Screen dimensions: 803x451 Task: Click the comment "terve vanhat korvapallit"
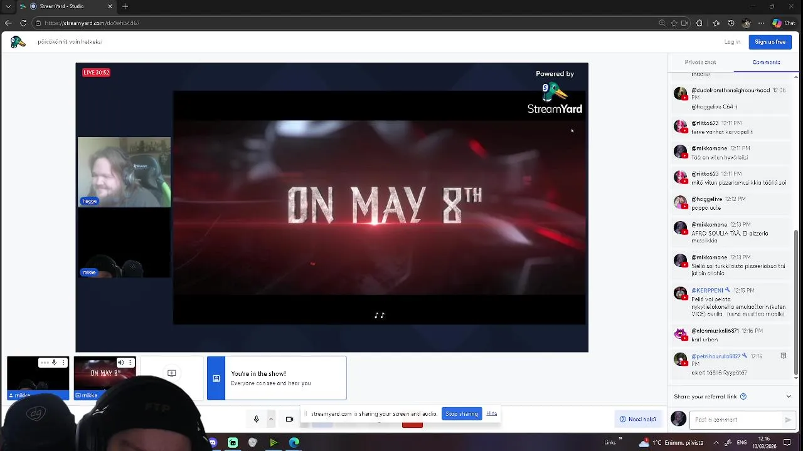tap(721, 132)
